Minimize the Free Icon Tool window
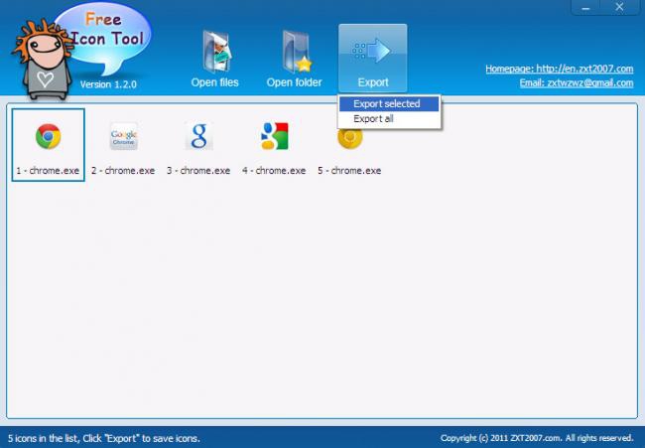 click(585, 7)
